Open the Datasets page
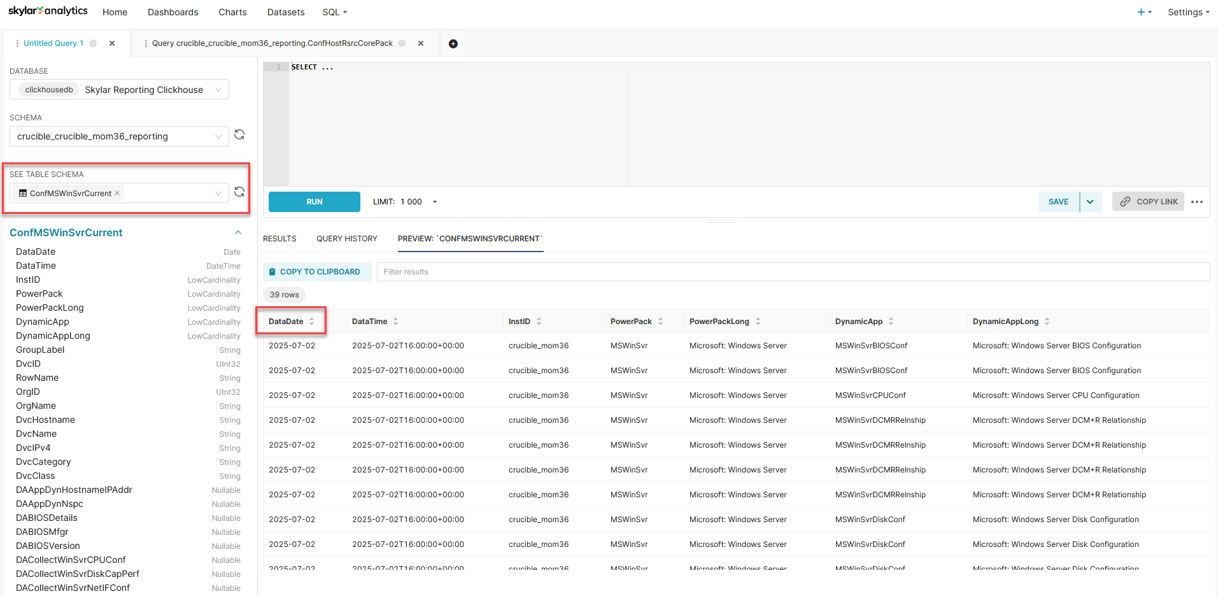Viewport: 1218px width, 596px height. click(x=286, y=12)
